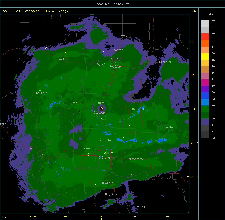Click the legend value -30
225x220 pixels.
coord(214,138)
